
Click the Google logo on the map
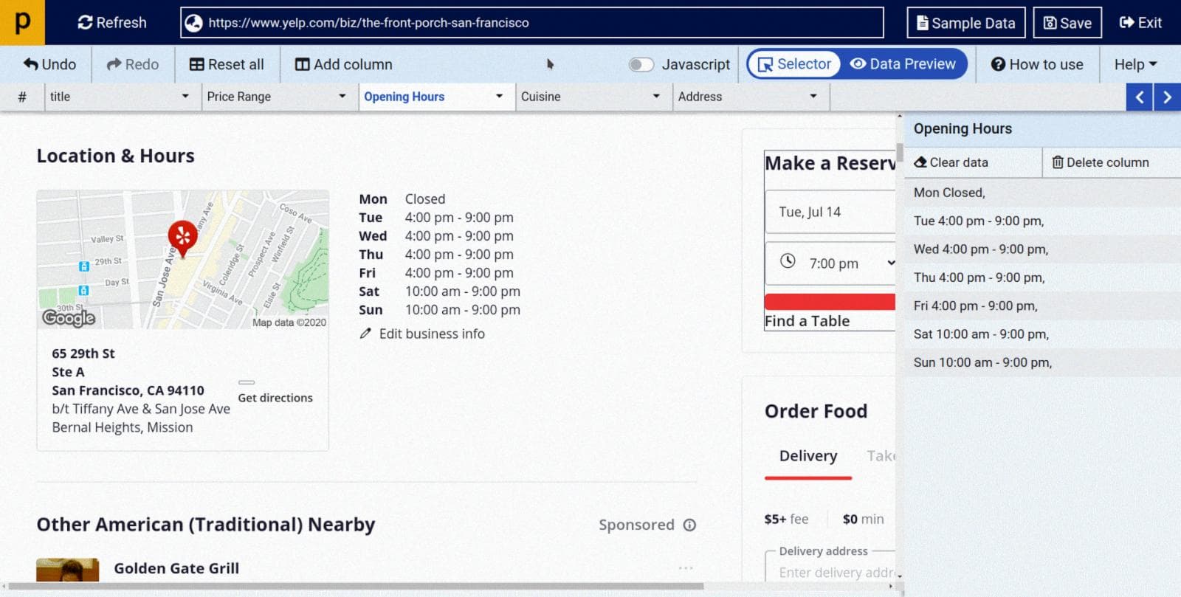(69, 318)
